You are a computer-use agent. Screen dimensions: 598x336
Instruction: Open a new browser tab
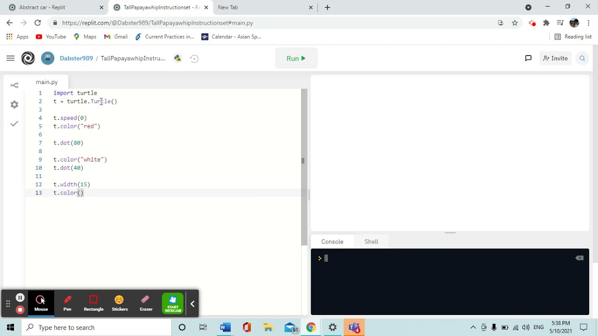pos(327,7)
